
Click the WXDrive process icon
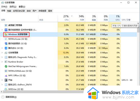6,89
